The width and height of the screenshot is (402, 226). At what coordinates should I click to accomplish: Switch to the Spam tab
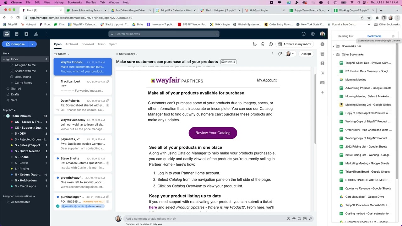point(113,44)
